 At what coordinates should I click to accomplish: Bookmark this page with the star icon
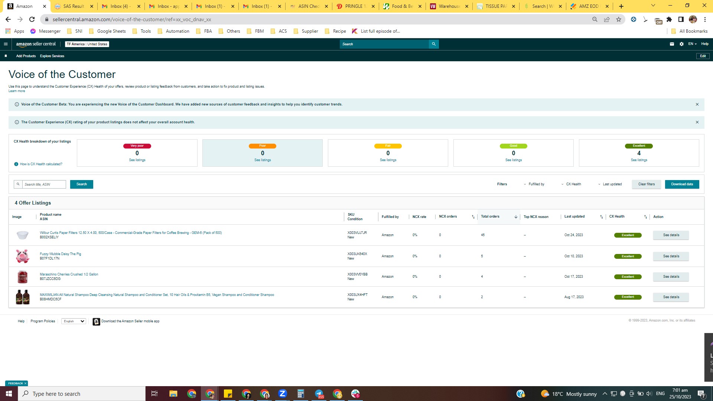(619, 19)
